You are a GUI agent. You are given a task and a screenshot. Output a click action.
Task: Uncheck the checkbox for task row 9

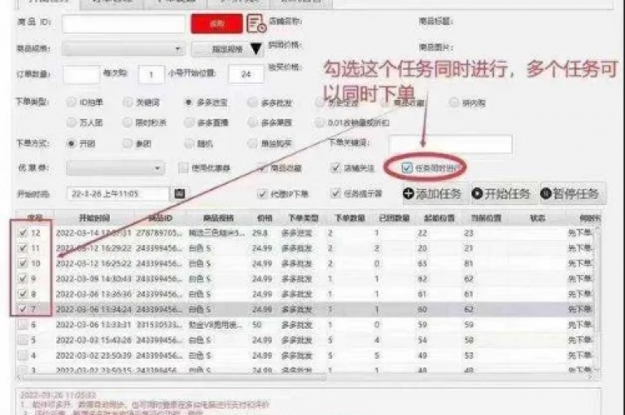(23, 278)
